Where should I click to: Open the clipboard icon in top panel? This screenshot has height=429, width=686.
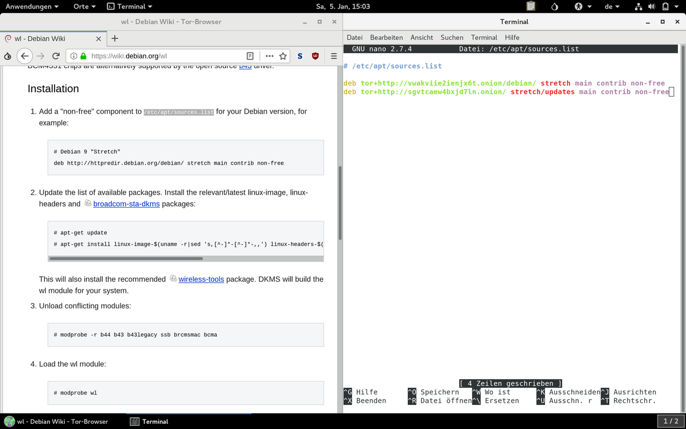point(531,6)
